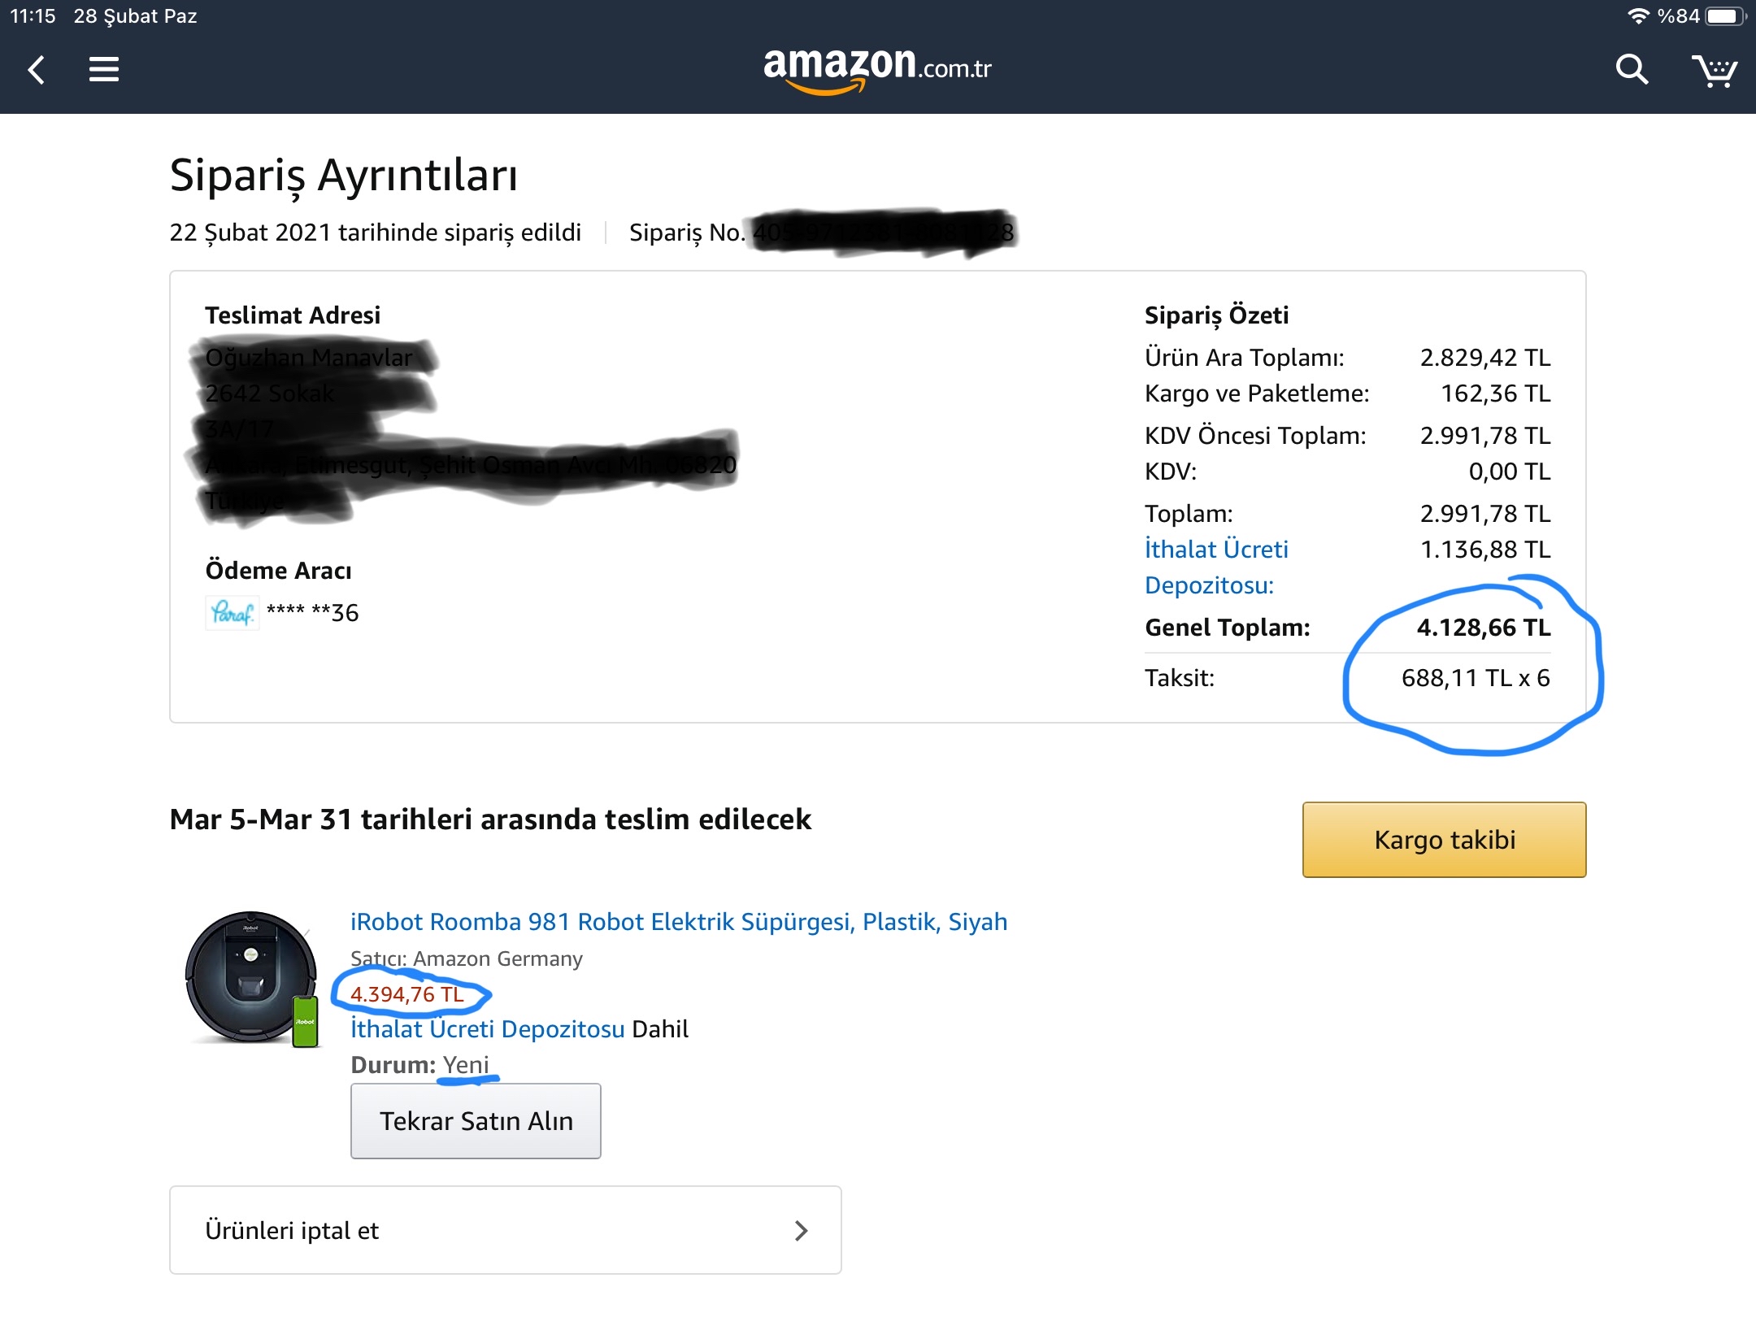This screenshot has width=1756, height=1317.
Task: Open iRobot Roomba 981 product link
Action: pos(679,922)
